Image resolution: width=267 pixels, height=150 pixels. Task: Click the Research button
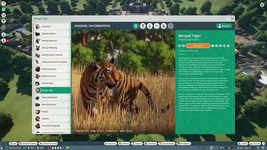(x=224, y=26)
